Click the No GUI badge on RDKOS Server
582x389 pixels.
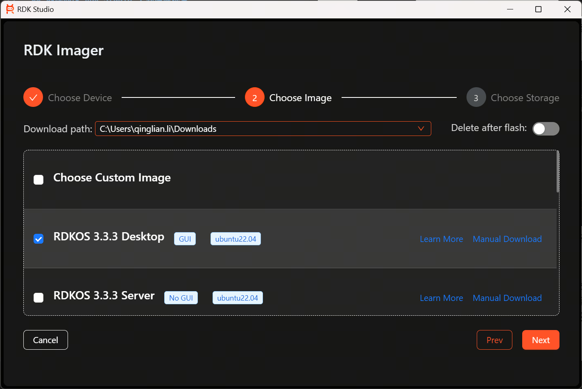click(x=181, y=298)
